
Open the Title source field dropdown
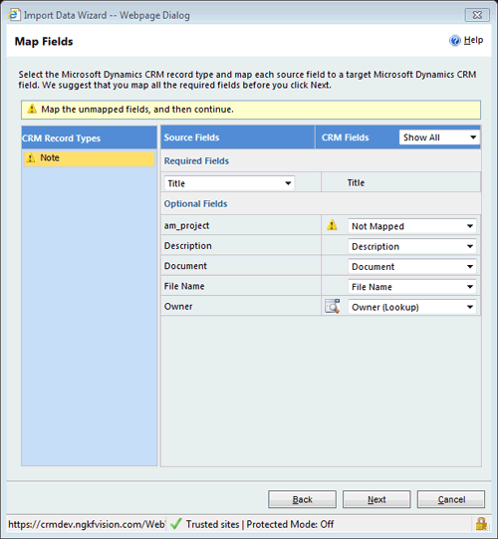pyautogui.click(x=229, y=183)
